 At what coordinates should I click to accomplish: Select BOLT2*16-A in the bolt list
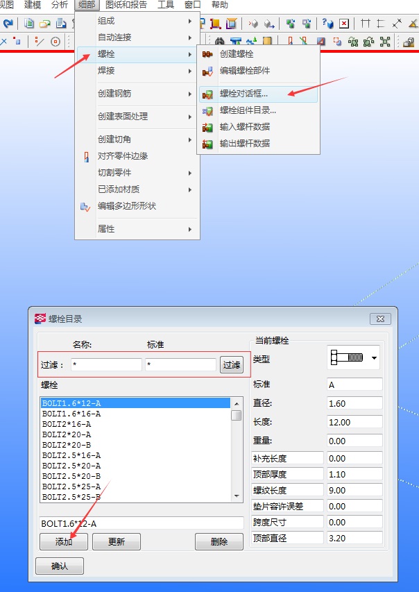click(x=135, y=424)
